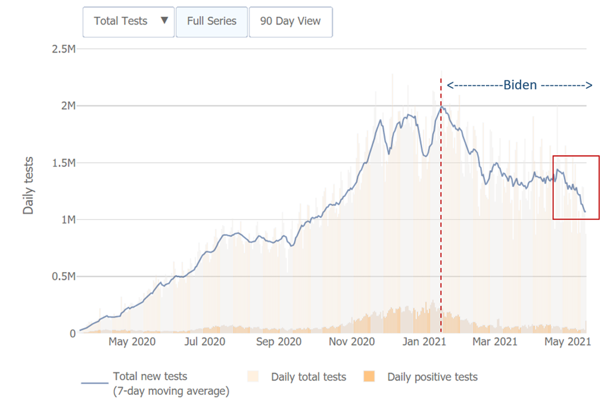The height and width of the screenshot is (412, 610).
Task: Select the 90 Day View button
Action: coord(290,21)
